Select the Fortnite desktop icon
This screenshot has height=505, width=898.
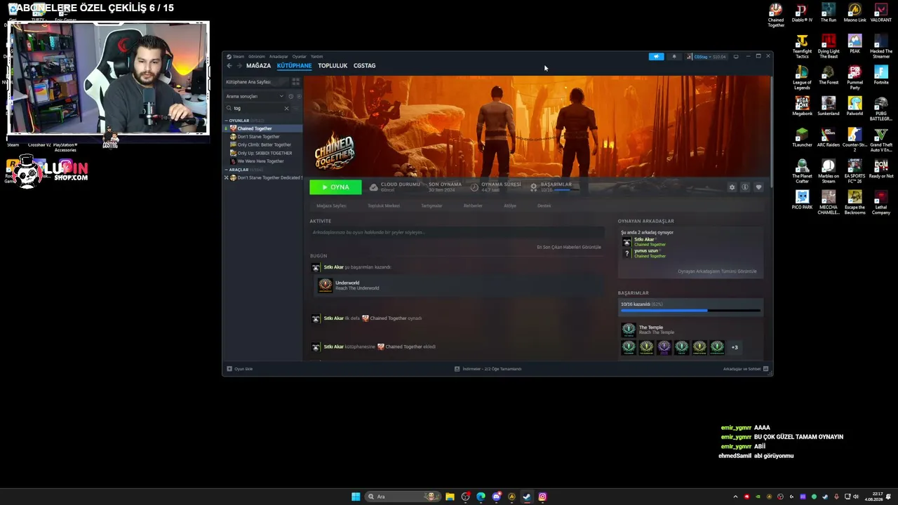tap(881, 76)
